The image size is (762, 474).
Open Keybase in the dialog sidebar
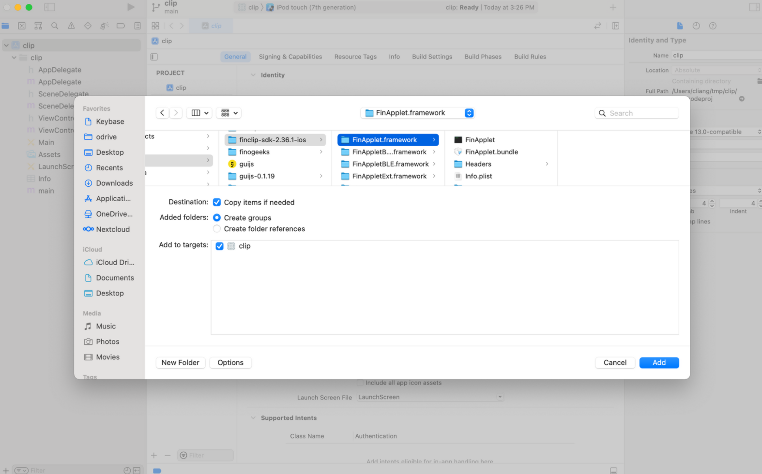(110, 121)
